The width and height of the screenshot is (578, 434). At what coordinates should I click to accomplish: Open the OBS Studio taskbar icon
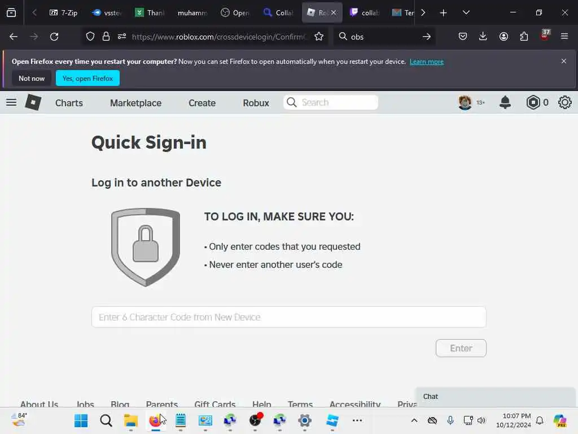255,420
